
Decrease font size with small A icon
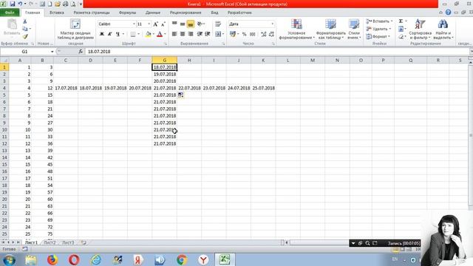tap(163, 24)
